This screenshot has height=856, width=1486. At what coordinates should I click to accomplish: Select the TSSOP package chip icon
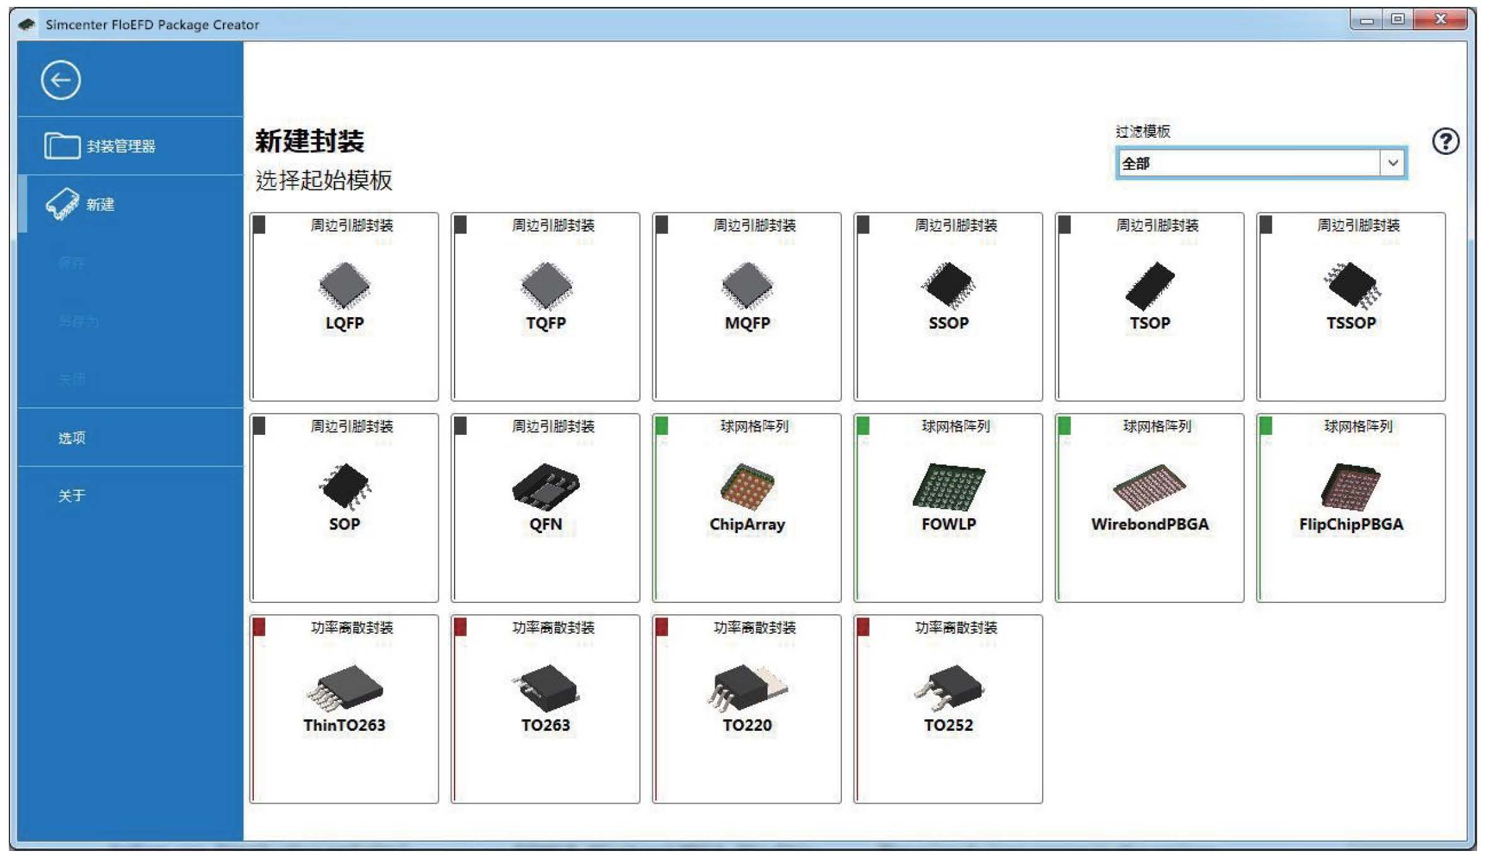coord(1351,285)
